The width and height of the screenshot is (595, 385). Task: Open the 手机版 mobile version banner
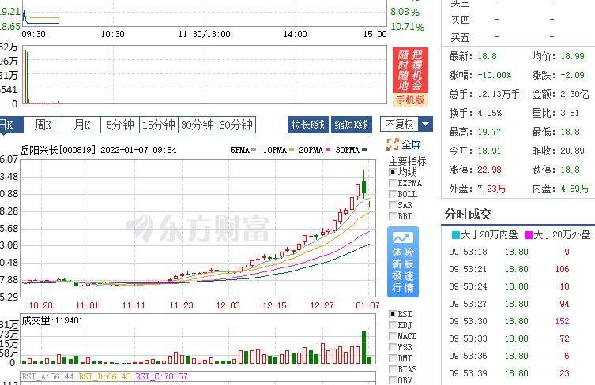[410, 100]
